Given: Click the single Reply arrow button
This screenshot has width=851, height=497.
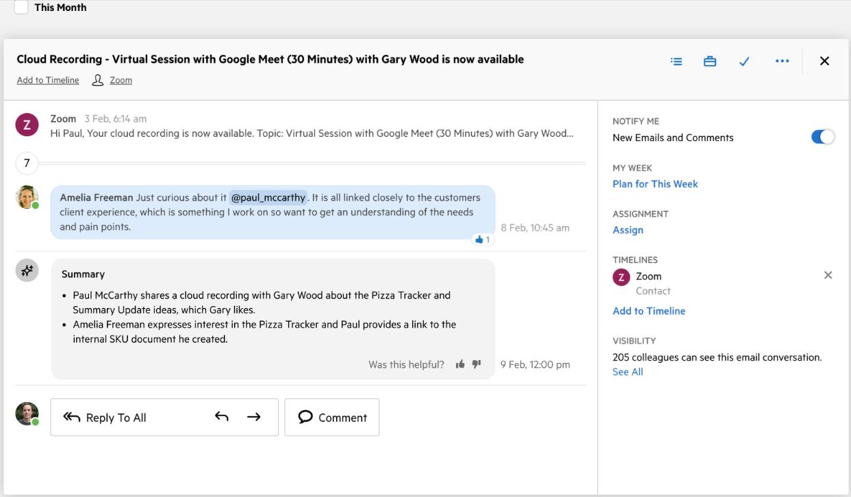Looking at the screenshot, I should pyautogui.click(x=221, y=417).
